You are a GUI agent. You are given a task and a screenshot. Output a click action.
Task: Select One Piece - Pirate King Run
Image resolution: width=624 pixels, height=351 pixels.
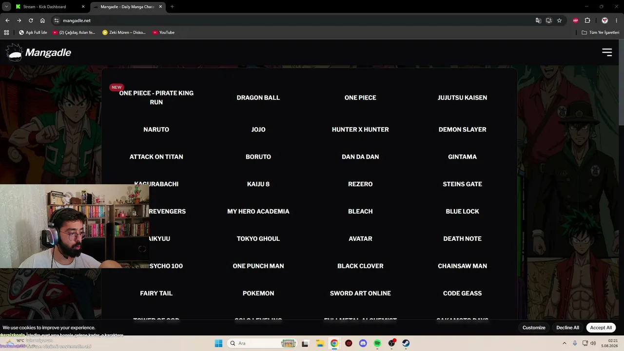(156, 97)
